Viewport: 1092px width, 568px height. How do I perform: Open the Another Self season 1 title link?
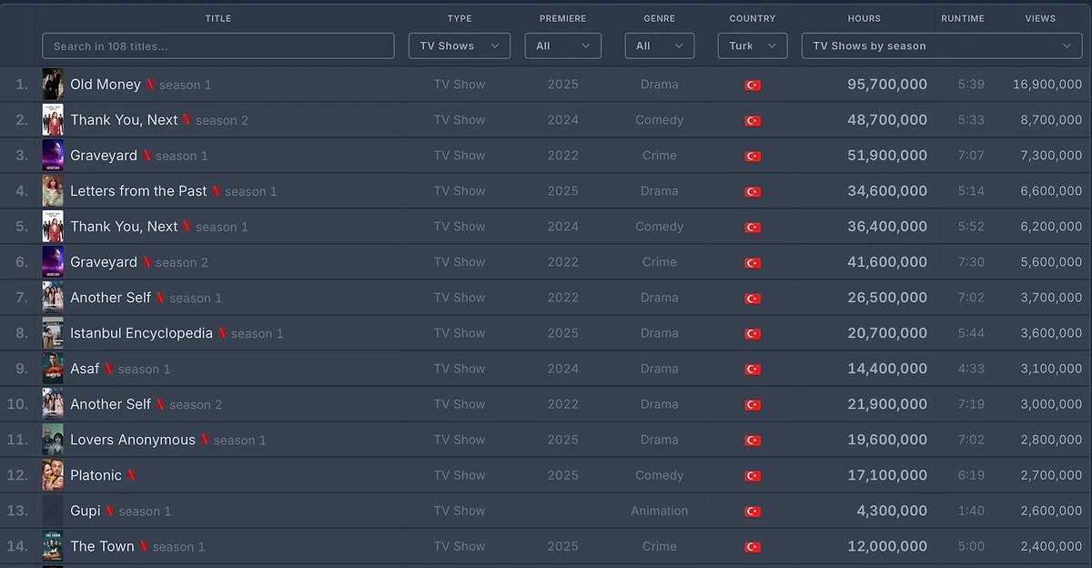110,298
